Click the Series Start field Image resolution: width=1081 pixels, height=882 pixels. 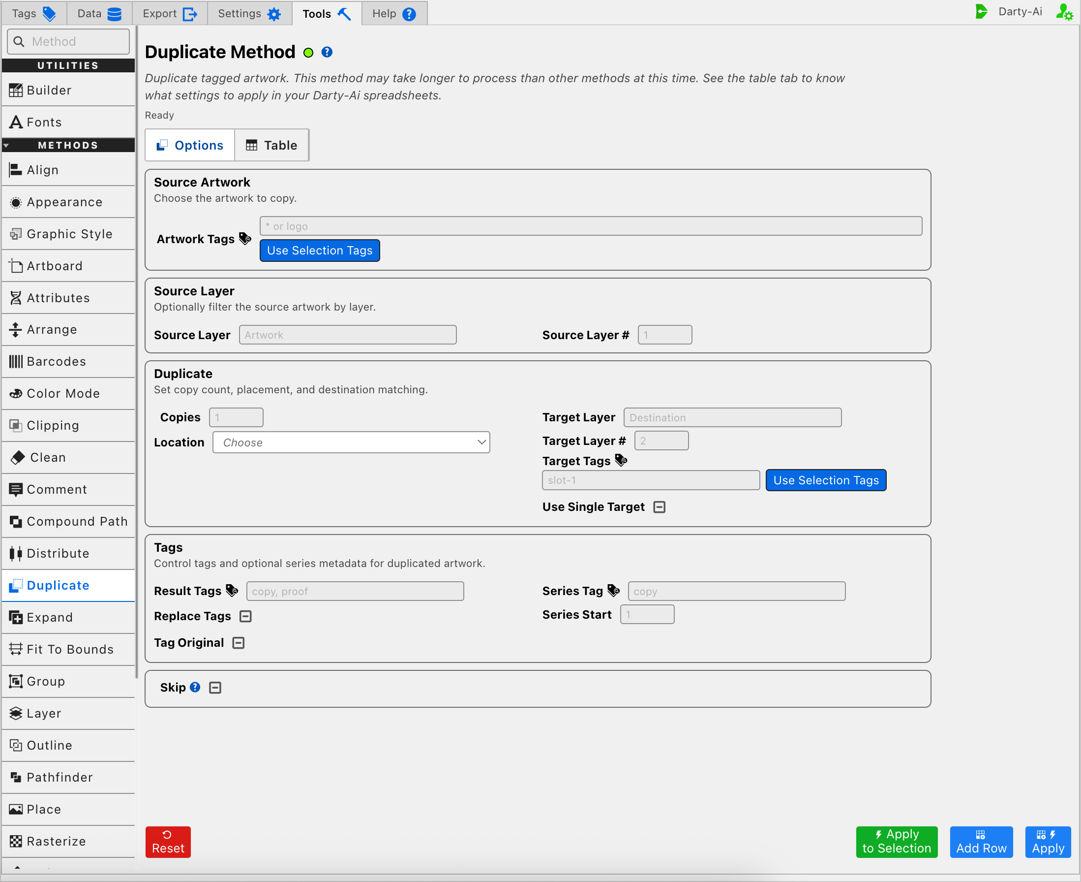pyautogui.click(x=647, y=615)
